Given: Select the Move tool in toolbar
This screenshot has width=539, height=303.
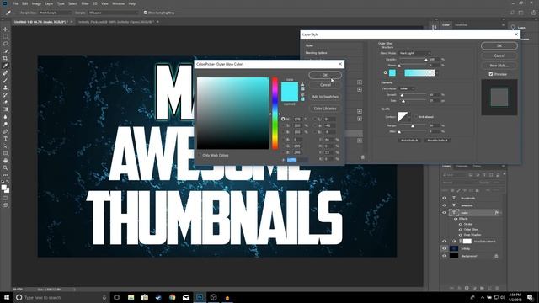Looking at the screenshot, I should pos(5,29).
